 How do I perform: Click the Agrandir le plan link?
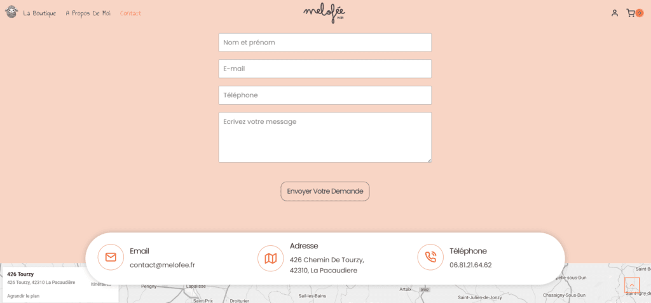tap(24, 297)
